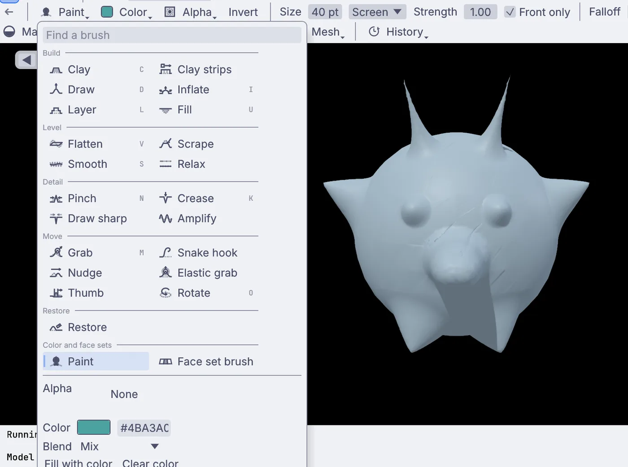Screen dimensions: 628x467
Task: Open the Alpha dropdown in toolbar
Action: click(x=190, y=12)
